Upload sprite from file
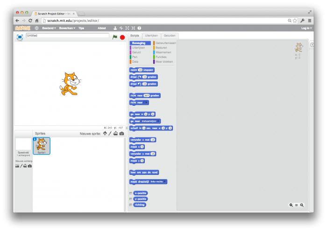This screenshot has width=327, height=231. 115,133
